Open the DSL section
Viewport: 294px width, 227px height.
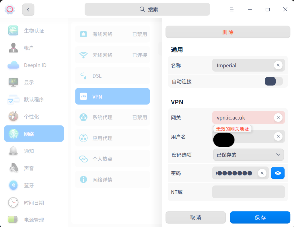coord(112,76)
